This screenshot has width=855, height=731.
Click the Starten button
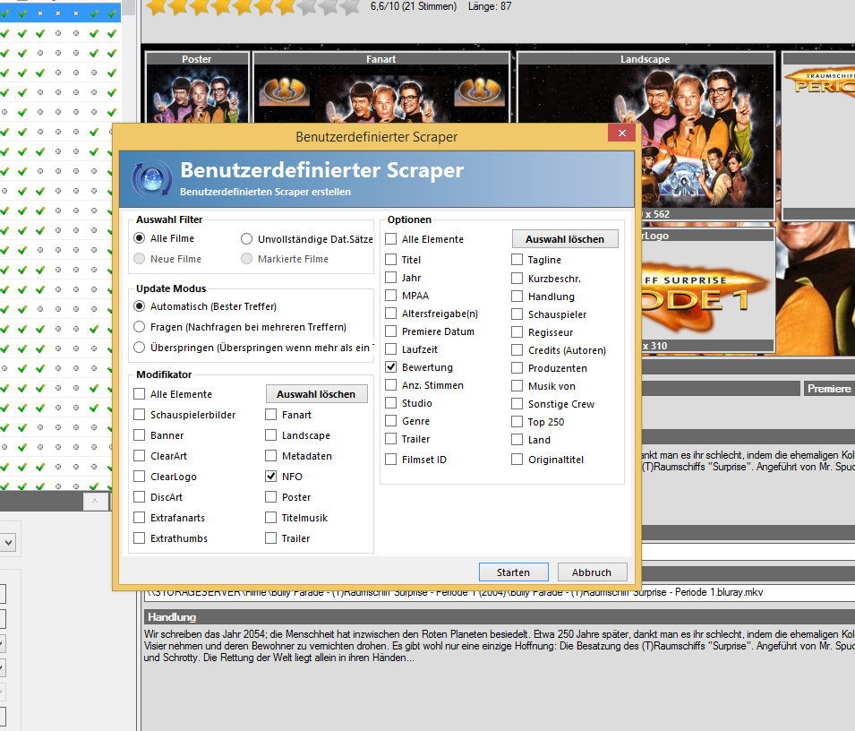coord(513,572)
